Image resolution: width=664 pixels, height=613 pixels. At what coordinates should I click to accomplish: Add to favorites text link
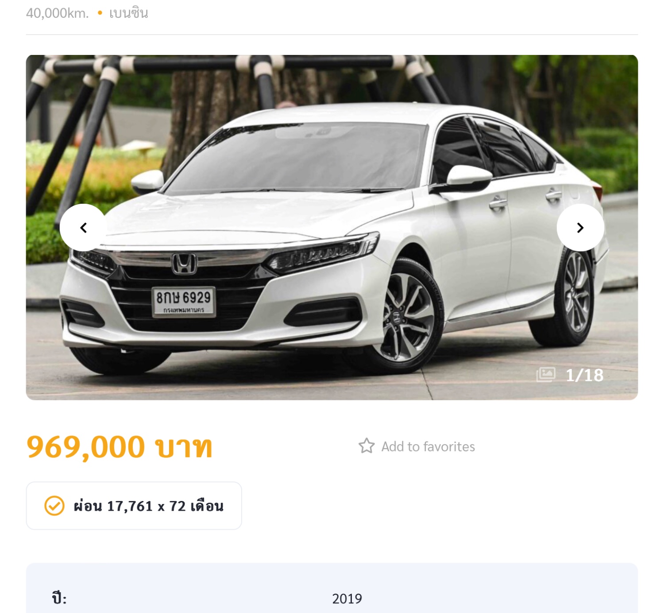click(428, 446)
